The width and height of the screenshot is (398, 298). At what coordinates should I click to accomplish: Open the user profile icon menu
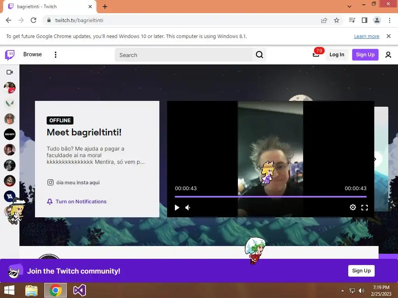click(x=388, y=55)
